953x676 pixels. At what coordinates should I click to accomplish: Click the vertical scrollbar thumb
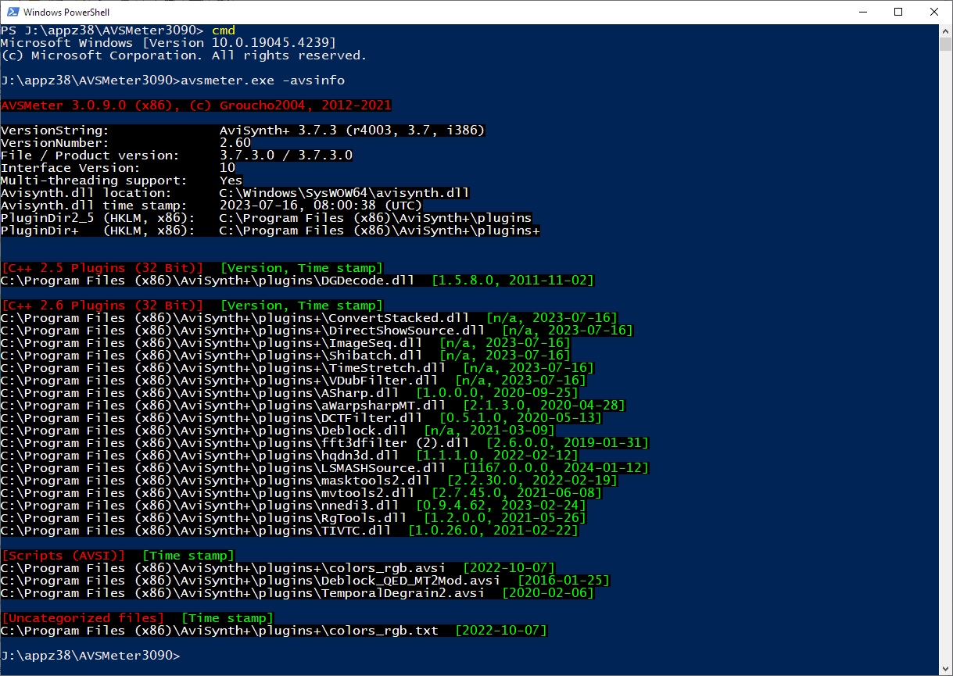(945, 44)
